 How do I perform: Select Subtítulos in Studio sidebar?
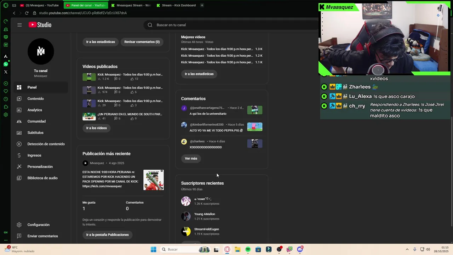[x=41, y=133]
